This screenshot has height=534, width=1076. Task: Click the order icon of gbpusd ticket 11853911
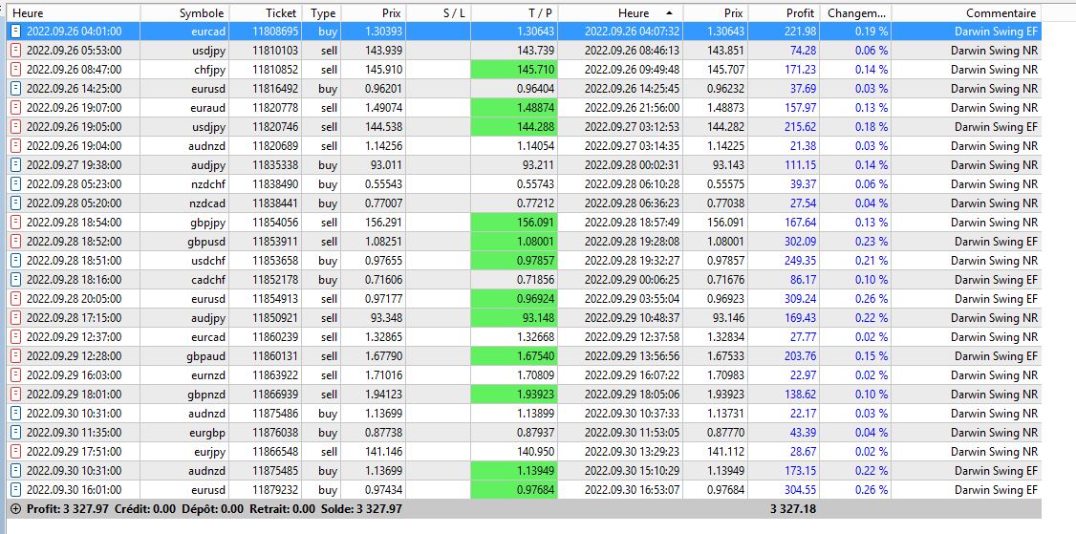pos(16,242)
